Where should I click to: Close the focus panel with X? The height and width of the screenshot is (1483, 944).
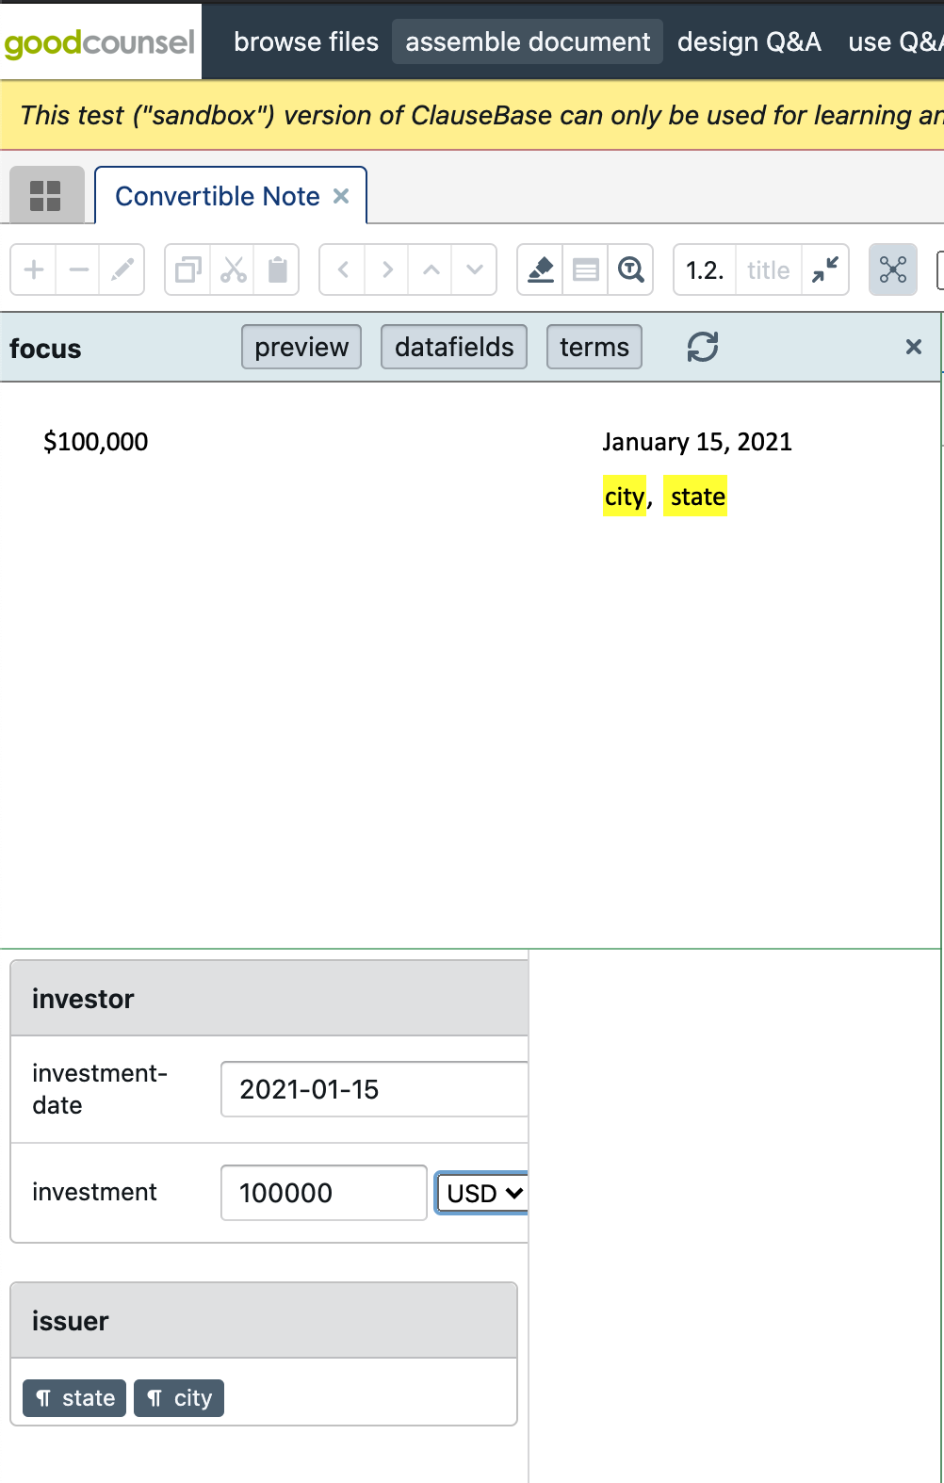click(913, 347)
